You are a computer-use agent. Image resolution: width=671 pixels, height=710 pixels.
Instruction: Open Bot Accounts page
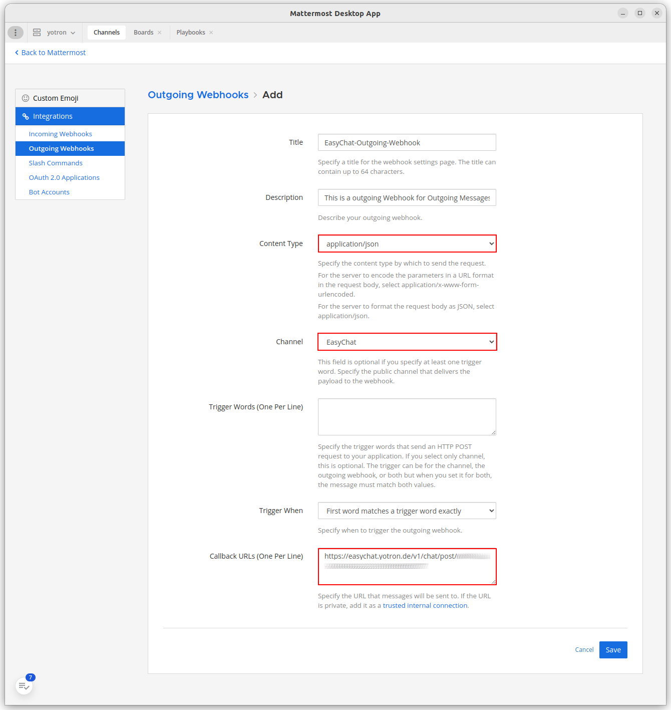(49, 192)
